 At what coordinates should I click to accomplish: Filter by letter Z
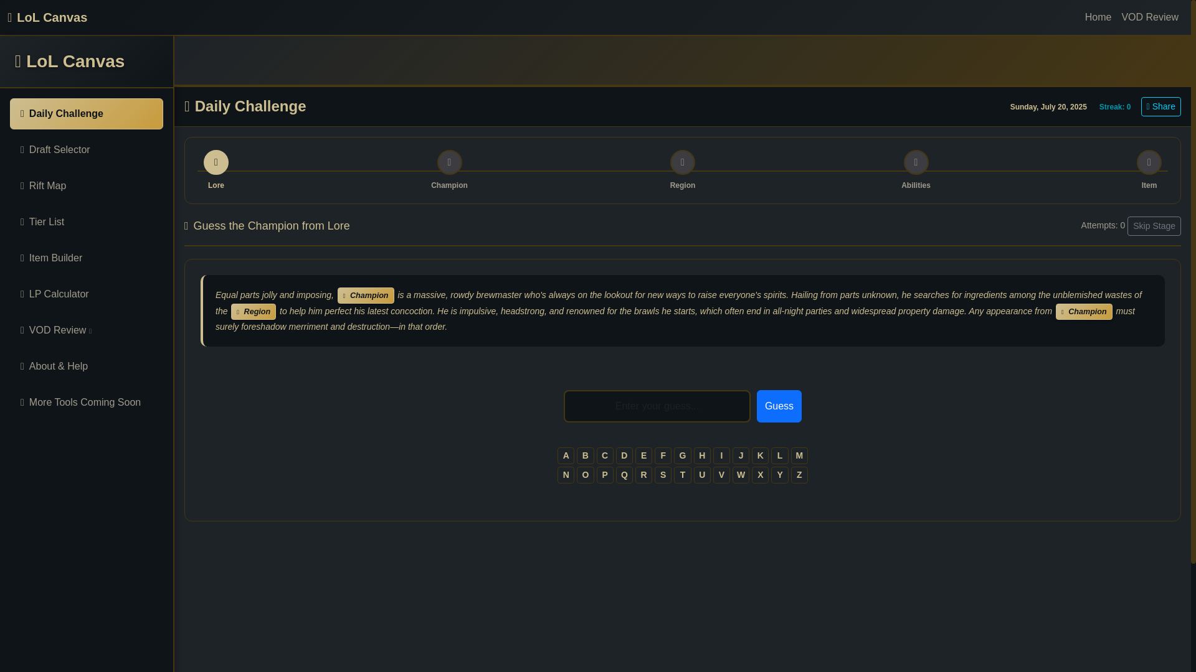[799, 475]
